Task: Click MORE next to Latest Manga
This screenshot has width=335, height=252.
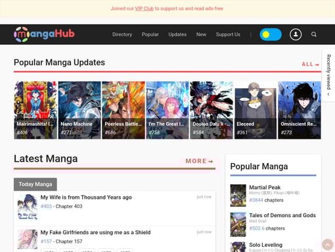Action: click(x=199, y=161)
